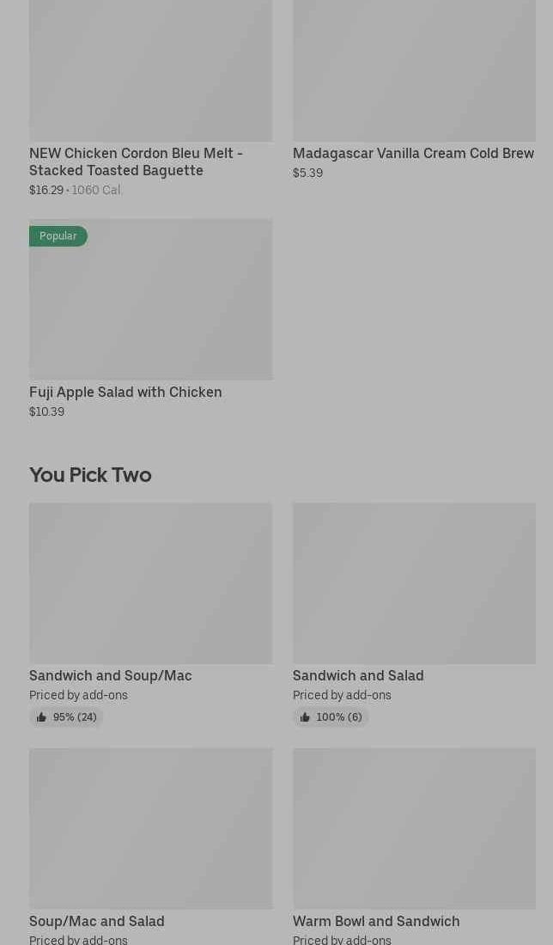Screen dimensions: 553x945
Task: Click the Sandwich and Salad title text
Action: (x=358, y=675)
